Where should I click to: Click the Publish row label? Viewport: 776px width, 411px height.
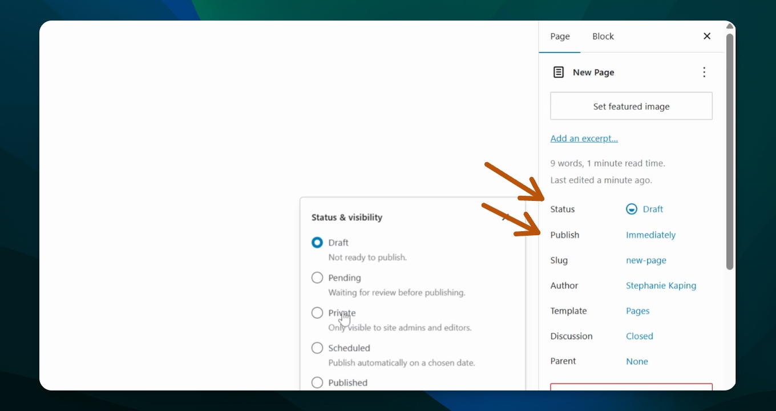565,235
